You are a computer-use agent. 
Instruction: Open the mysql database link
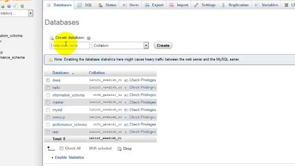coord(57,110)
